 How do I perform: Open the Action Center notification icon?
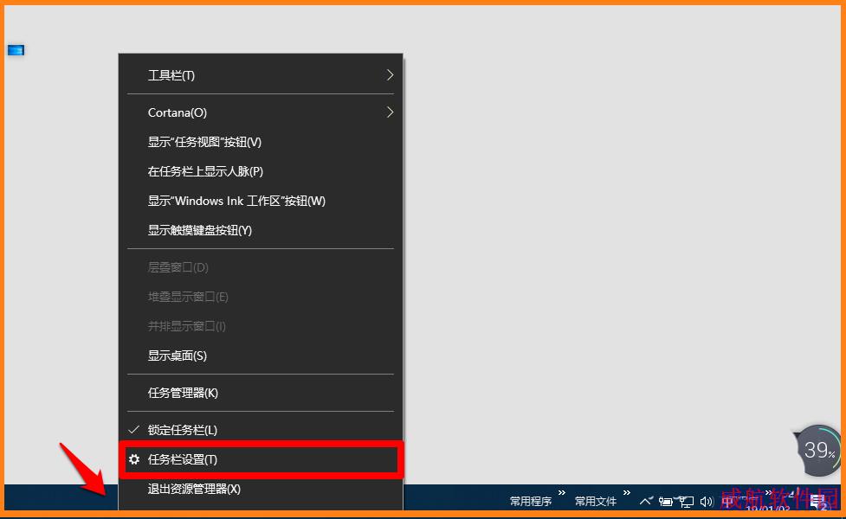point(817,501)
